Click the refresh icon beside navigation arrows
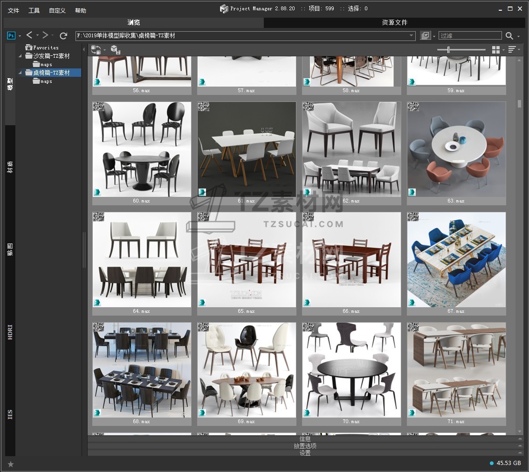 63,36
